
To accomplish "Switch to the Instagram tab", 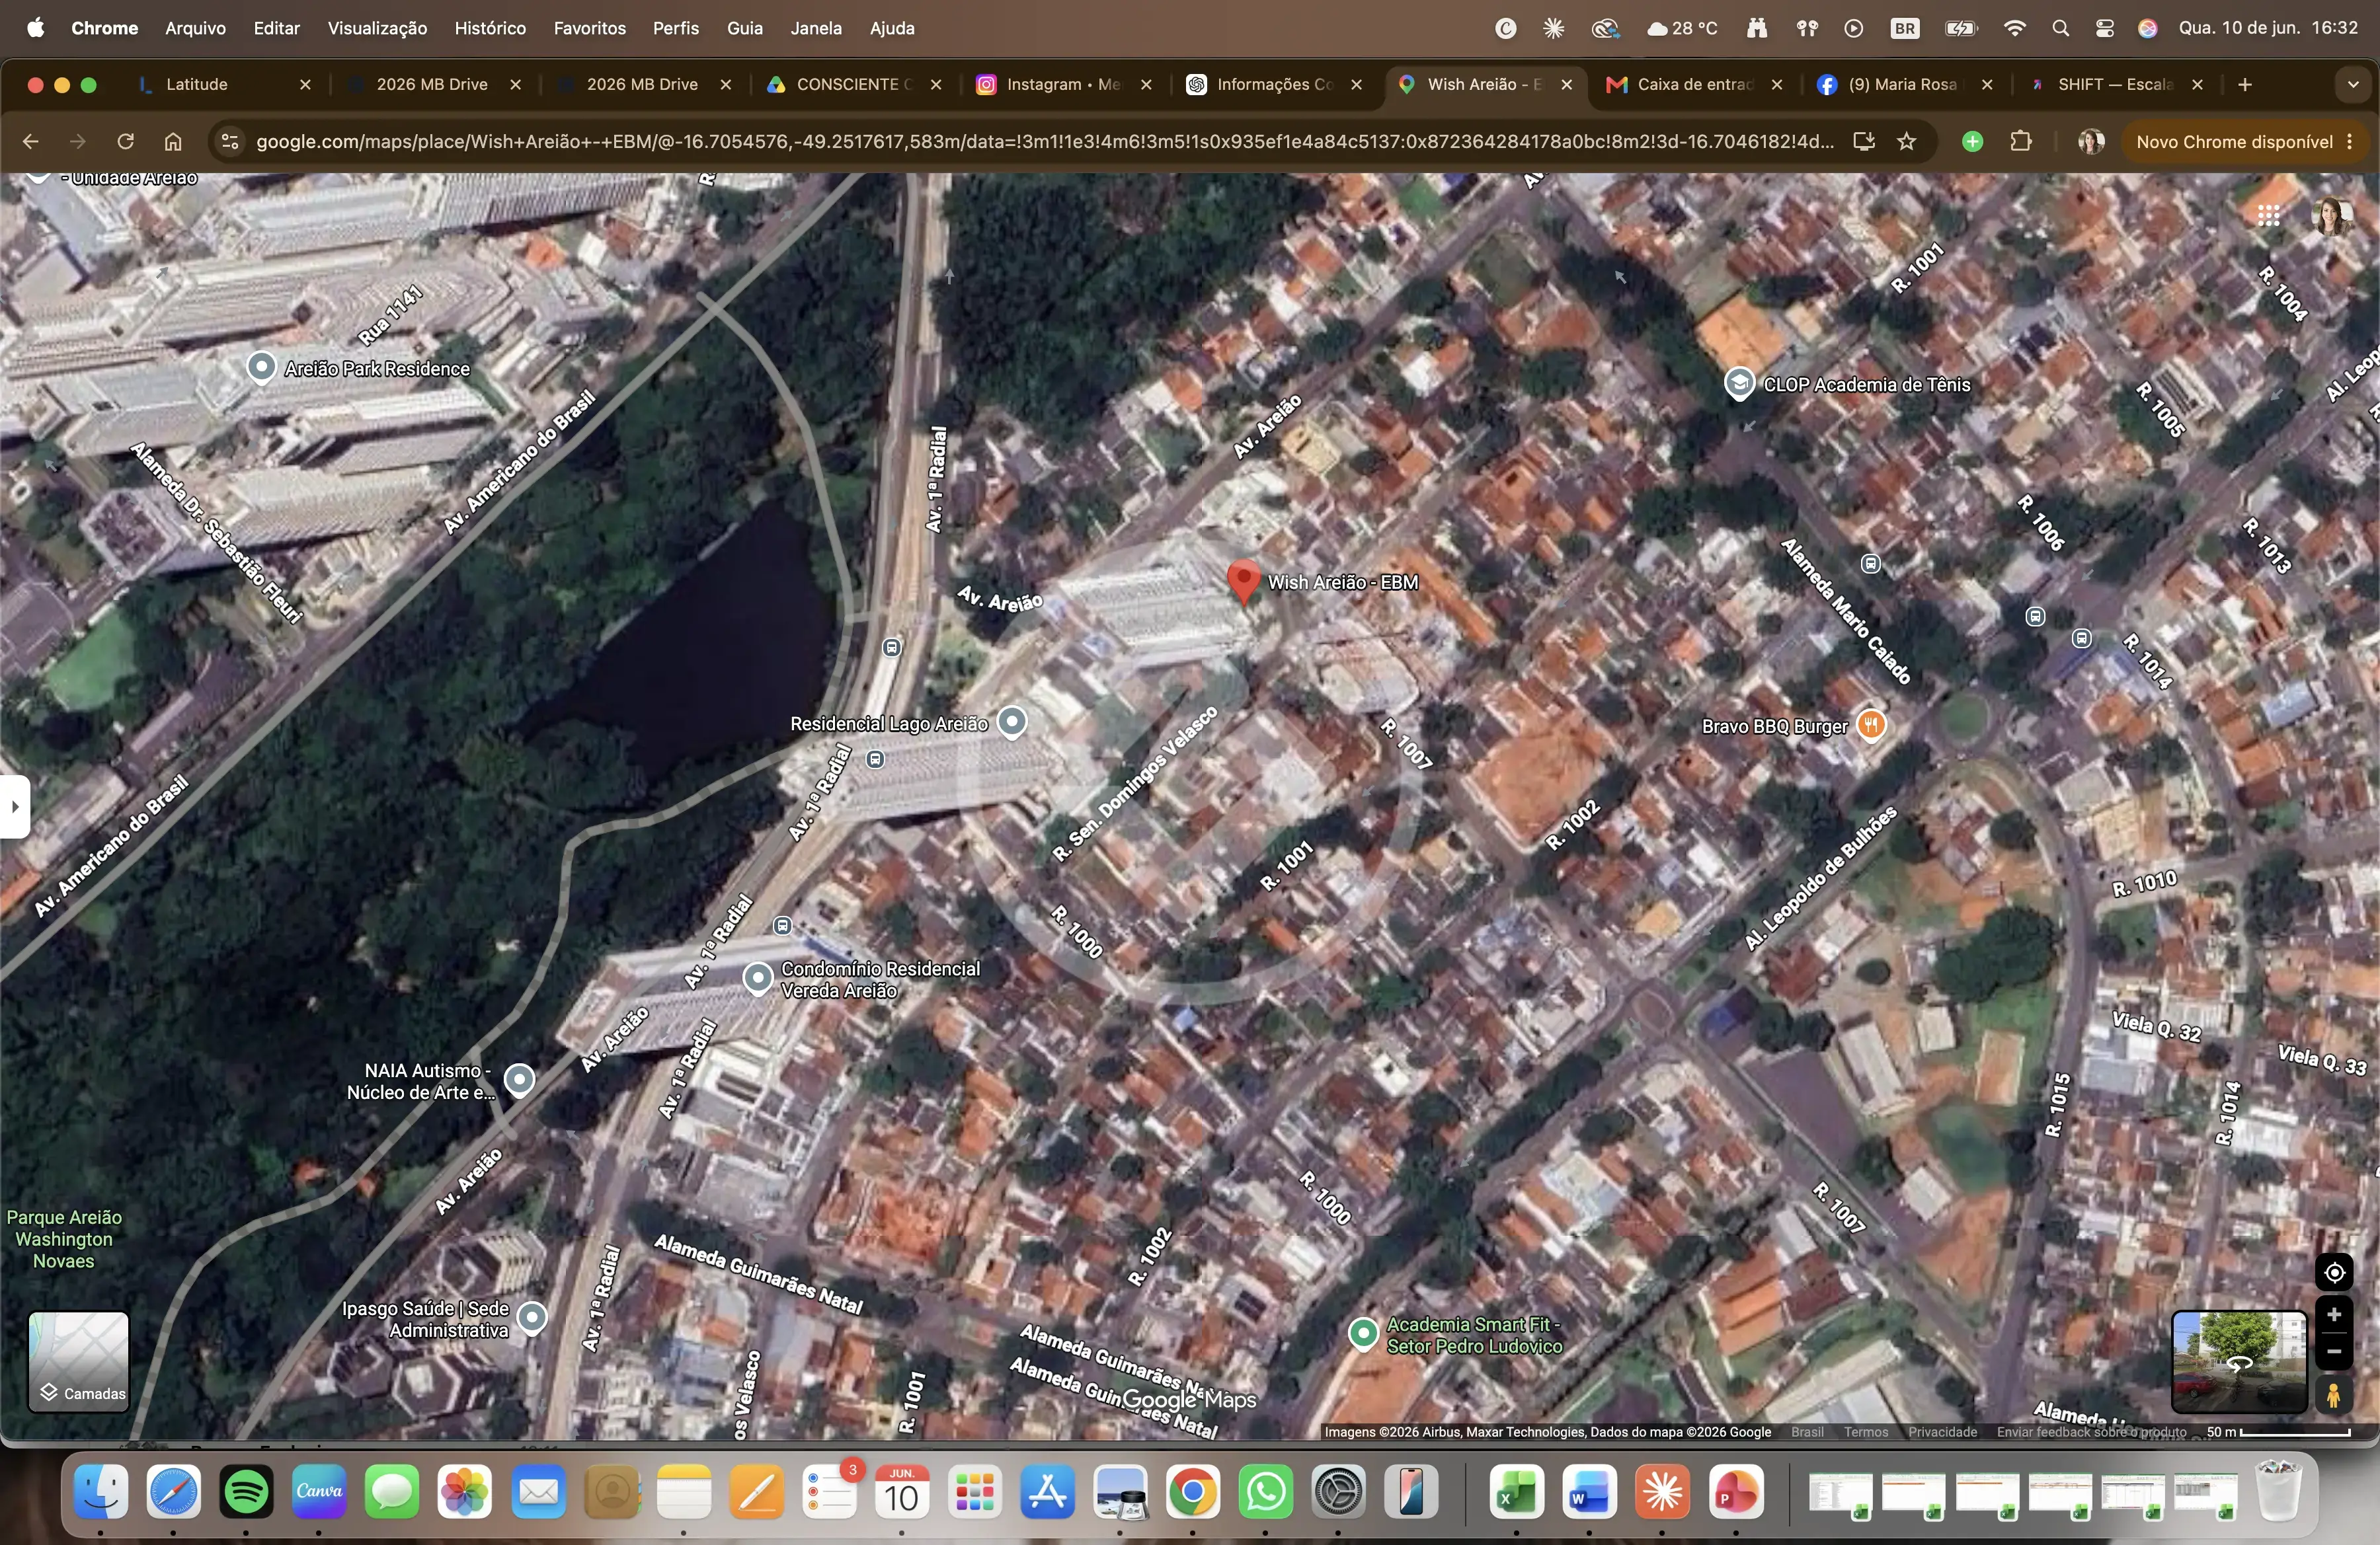I will pos(1064,85).
